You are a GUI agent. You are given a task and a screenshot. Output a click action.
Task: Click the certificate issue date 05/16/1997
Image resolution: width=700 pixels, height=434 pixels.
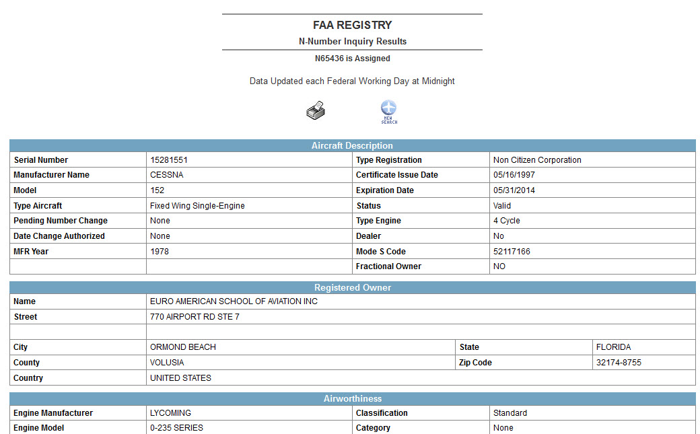pos(514,175)
